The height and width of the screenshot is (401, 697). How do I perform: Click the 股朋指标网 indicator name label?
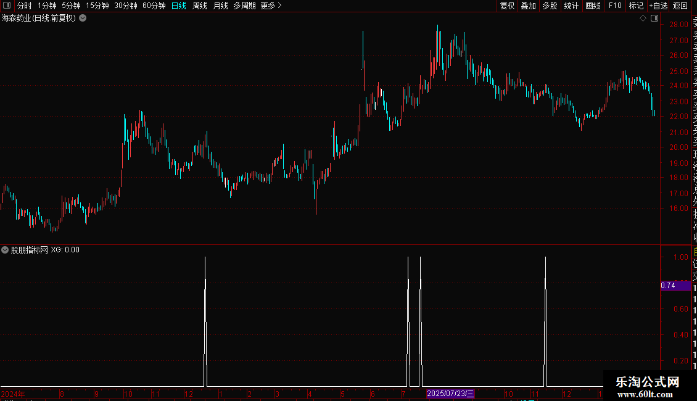(30, 250)
